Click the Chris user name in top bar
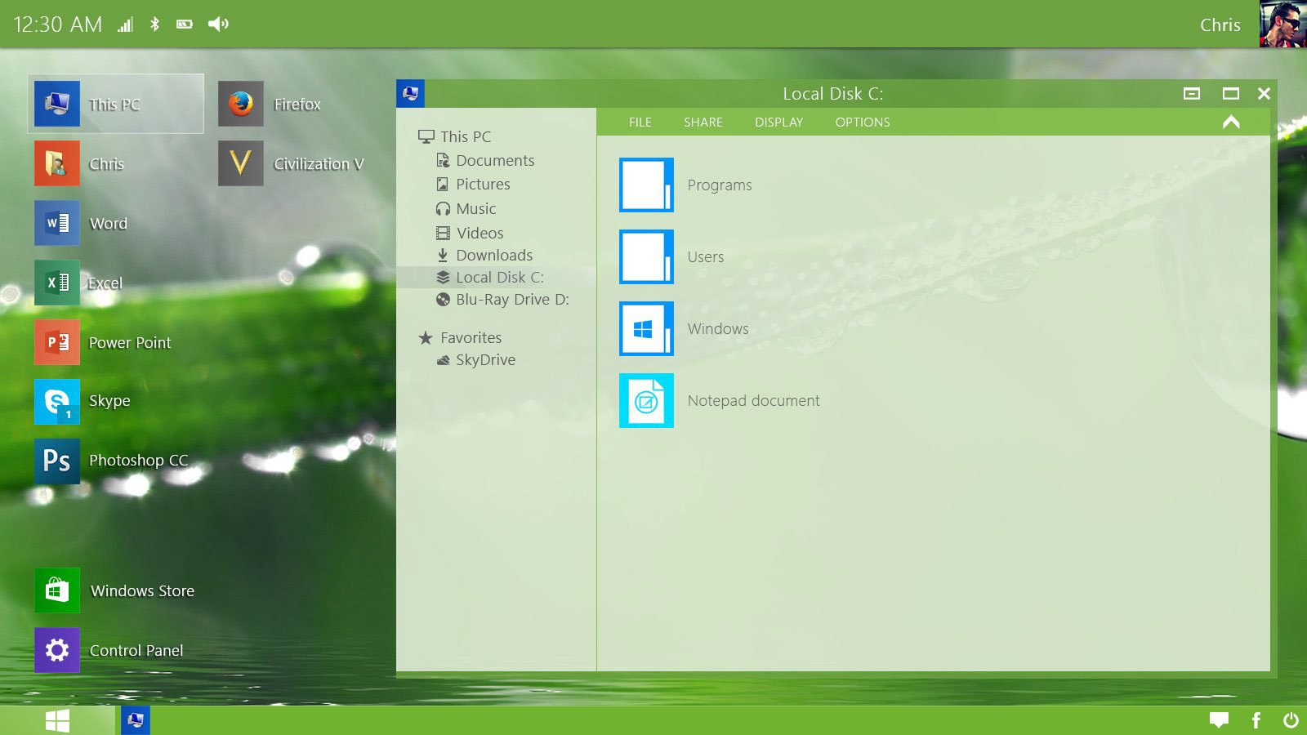Image resolution: width=1307 pixels, height=735 pixels. [x=1220, y=24]
